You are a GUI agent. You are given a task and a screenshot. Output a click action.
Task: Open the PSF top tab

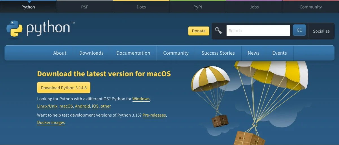(x=85, y=7)
